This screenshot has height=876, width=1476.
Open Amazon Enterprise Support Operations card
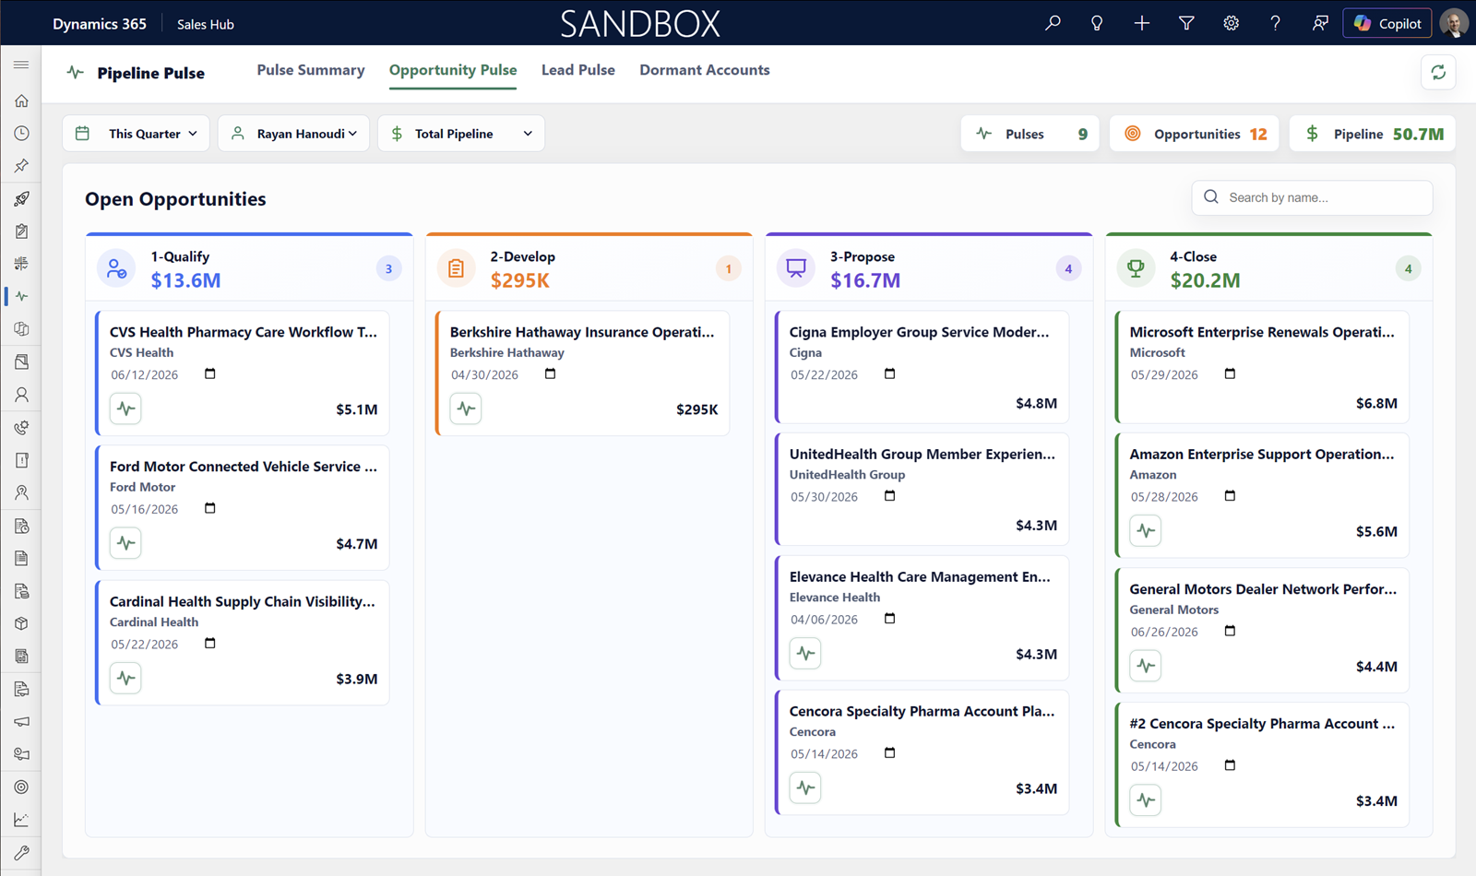1263,495
